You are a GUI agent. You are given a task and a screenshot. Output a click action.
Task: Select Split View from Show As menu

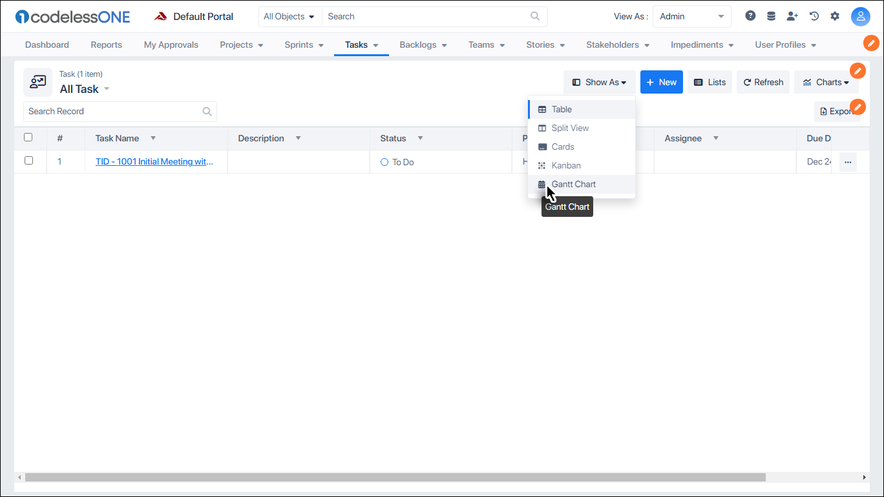(x=571, y=128)
